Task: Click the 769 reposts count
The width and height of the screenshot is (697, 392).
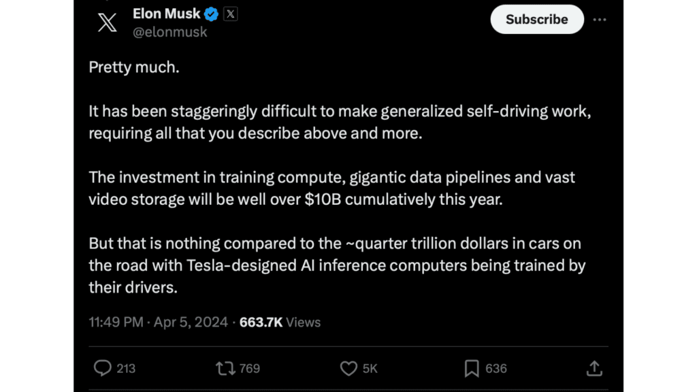Action: (250, 368)
